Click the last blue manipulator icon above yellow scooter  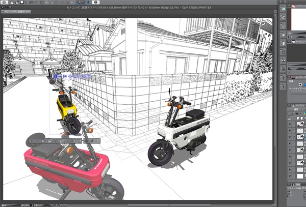pyautogui.click(x=89, y=76)
